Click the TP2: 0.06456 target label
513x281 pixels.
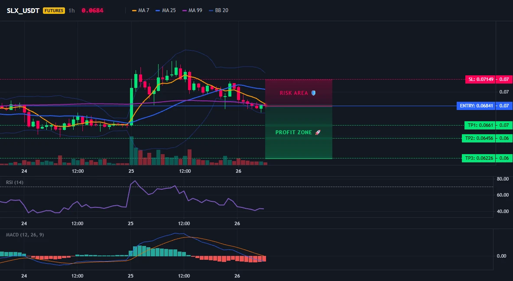tap(479, 138)
